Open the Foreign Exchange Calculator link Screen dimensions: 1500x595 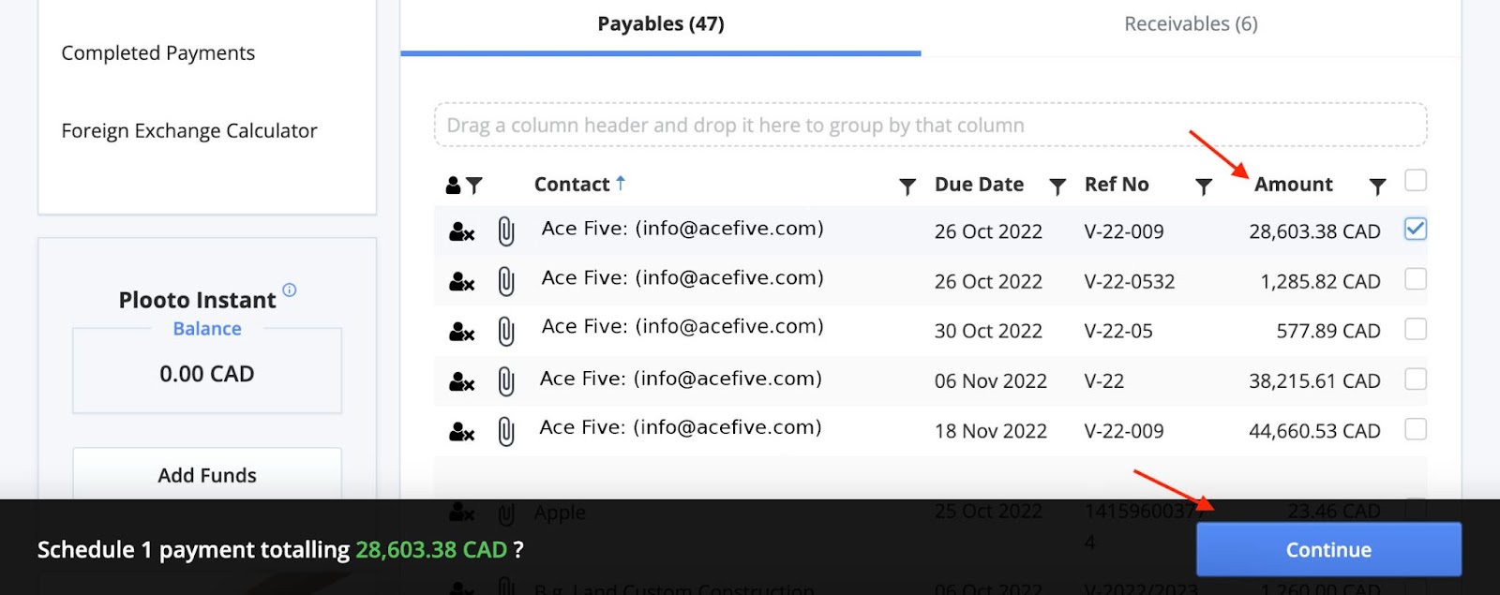189,131
